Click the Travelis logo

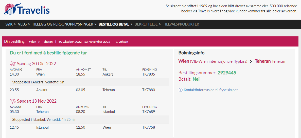click(27, 9)
